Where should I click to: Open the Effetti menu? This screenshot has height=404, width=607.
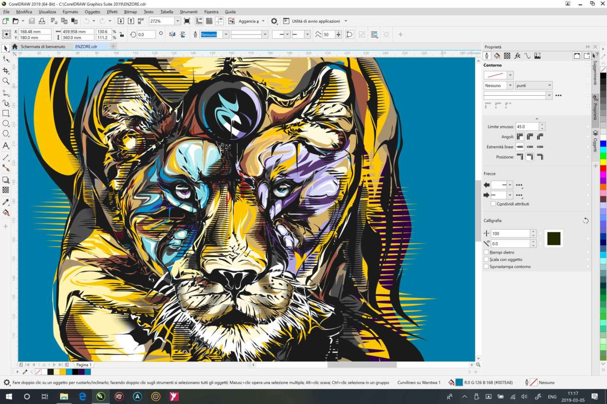pos(112,11)
